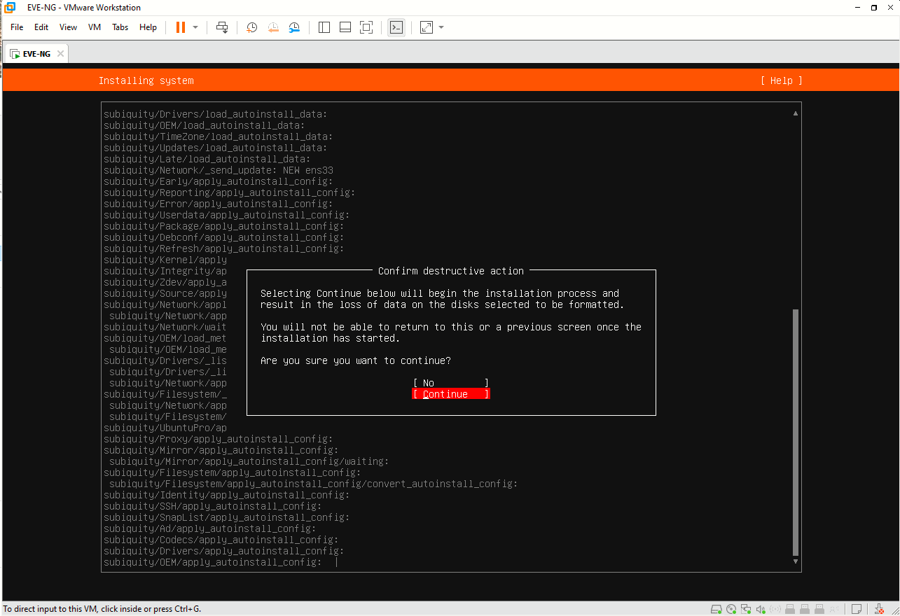
Task: Open the message log note icon
Action: 857,609
